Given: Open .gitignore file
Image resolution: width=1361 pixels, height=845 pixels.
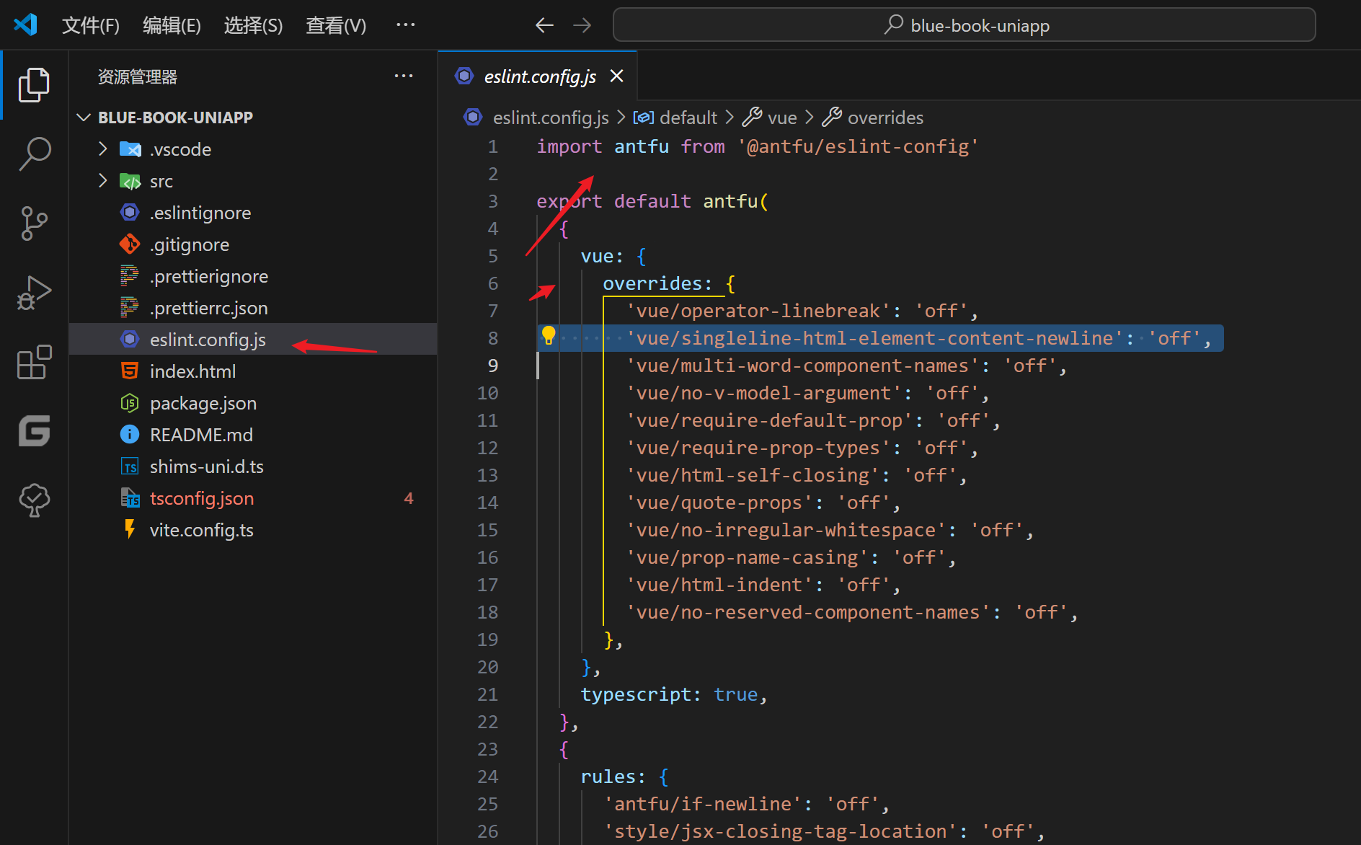Looking at the screenshot, I should (253, 244).
